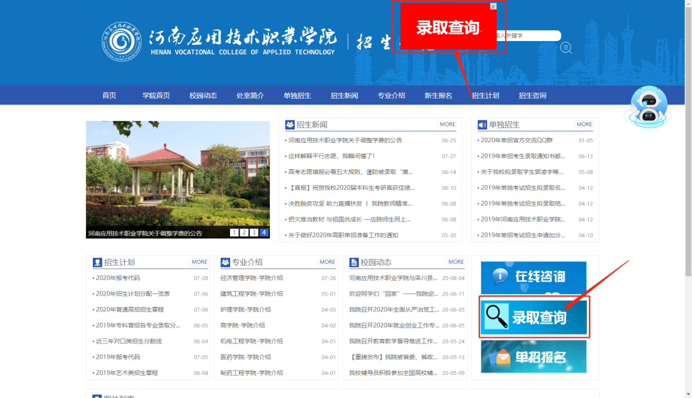Click the scrollbar down arrow
The image size is (692, 398).
point(688,394)
